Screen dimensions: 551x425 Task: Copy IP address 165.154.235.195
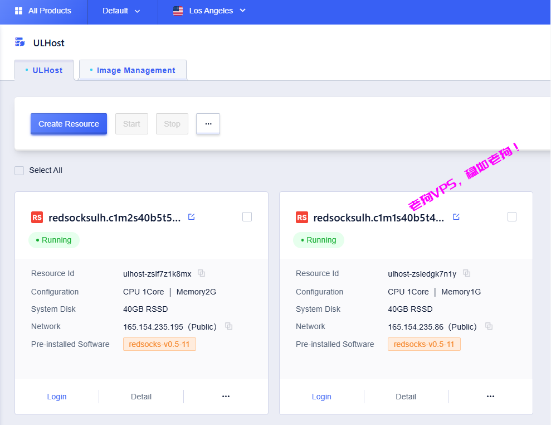pyautogui.click(x=228, y=326)
